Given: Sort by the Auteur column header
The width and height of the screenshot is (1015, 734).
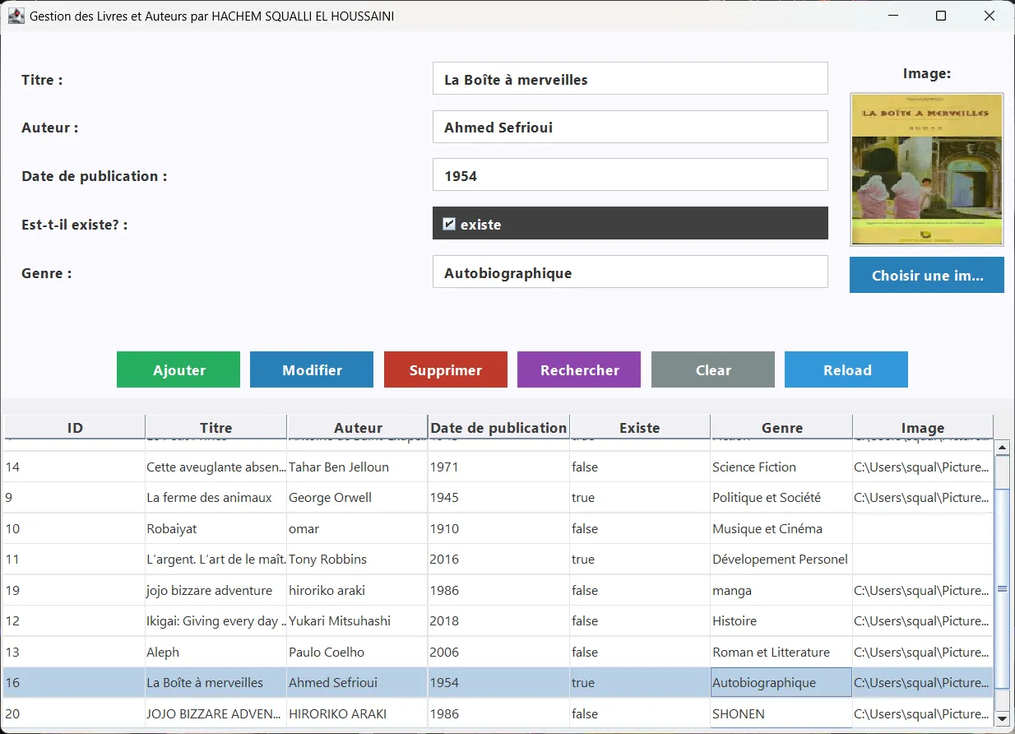Looking at the screenshot, I should pyautogui.click(x=357, y=427).
